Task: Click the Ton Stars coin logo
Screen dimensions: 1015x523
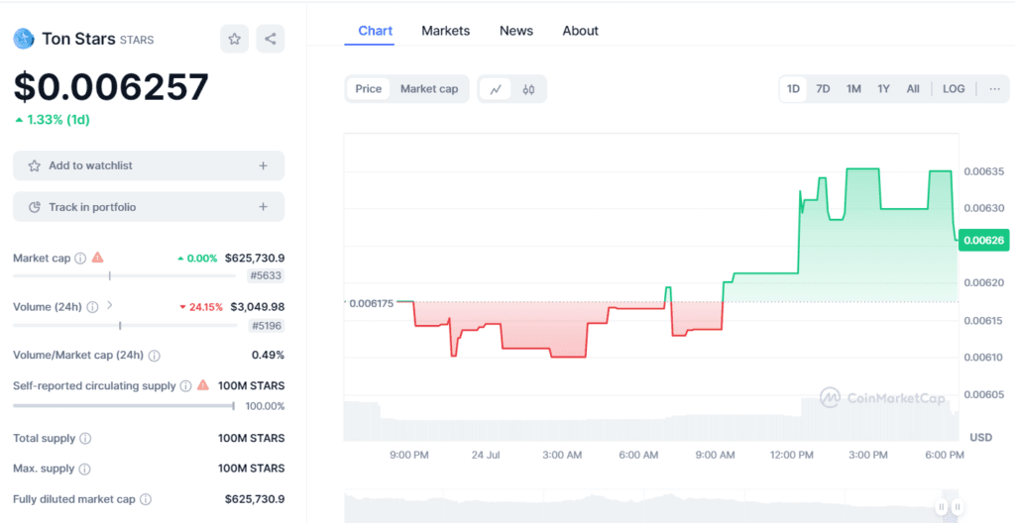Action: coord(24,39)
